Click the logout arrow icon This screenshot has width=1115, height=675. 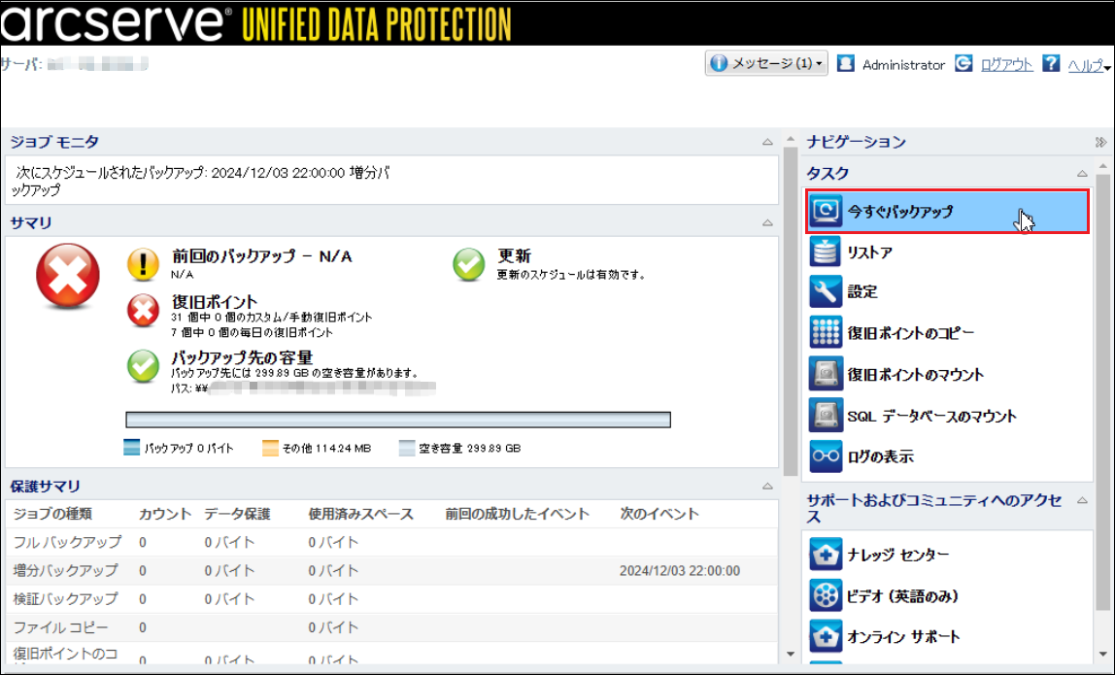(x=963, y=63)
